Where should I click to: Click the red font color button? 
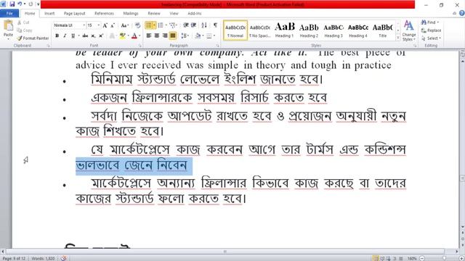(134, 36)
